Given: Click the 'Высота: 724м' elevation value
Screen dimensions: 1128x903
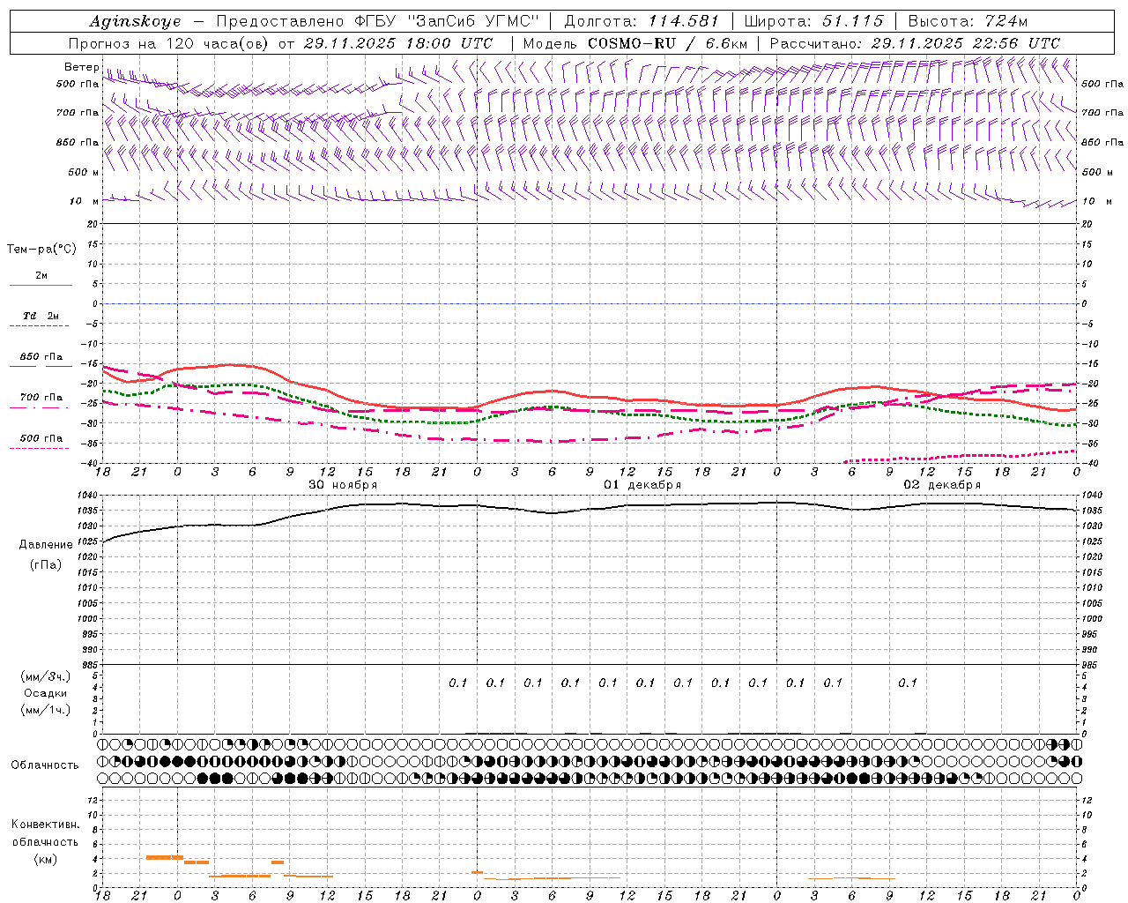Looking at the screenshot, I should click(968, 21).
